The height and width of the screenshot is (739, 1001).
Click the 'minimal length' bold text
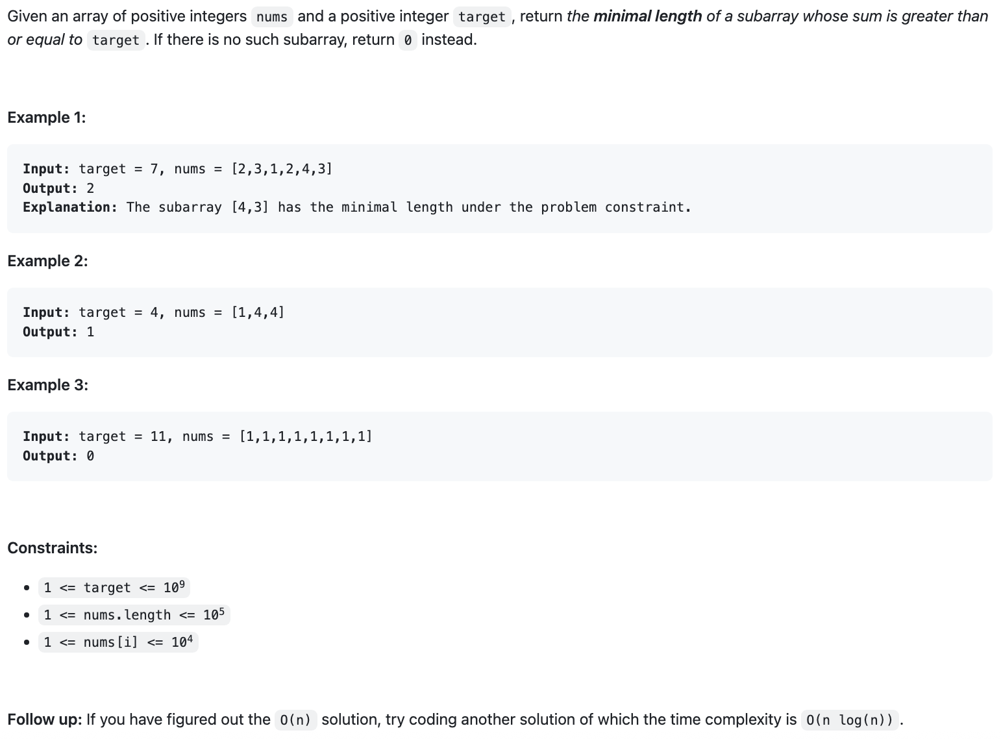click(x=647, y=16)
